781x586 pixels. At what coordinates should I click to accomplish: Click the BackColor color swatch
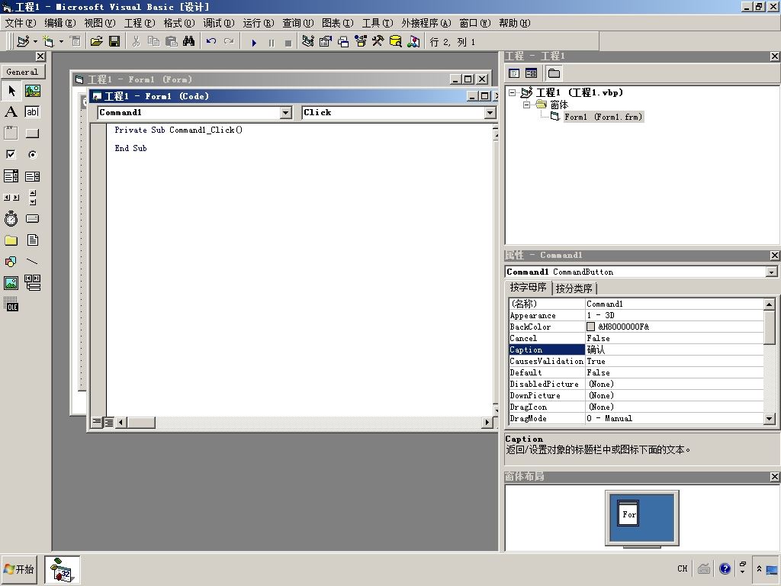(591, 327)
